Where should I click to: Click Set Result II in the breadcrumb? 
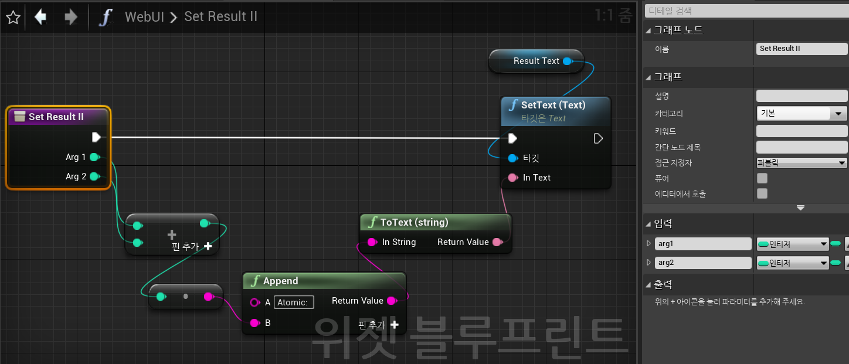pos(220,16)
